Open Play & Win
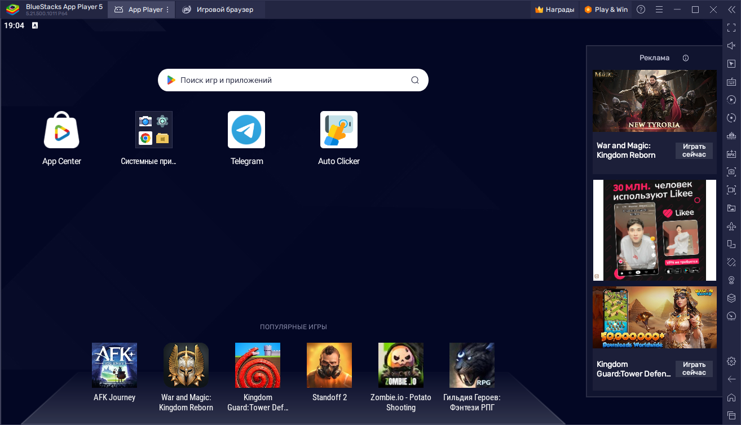Screen dimensions: 741x425 [606, 10]
